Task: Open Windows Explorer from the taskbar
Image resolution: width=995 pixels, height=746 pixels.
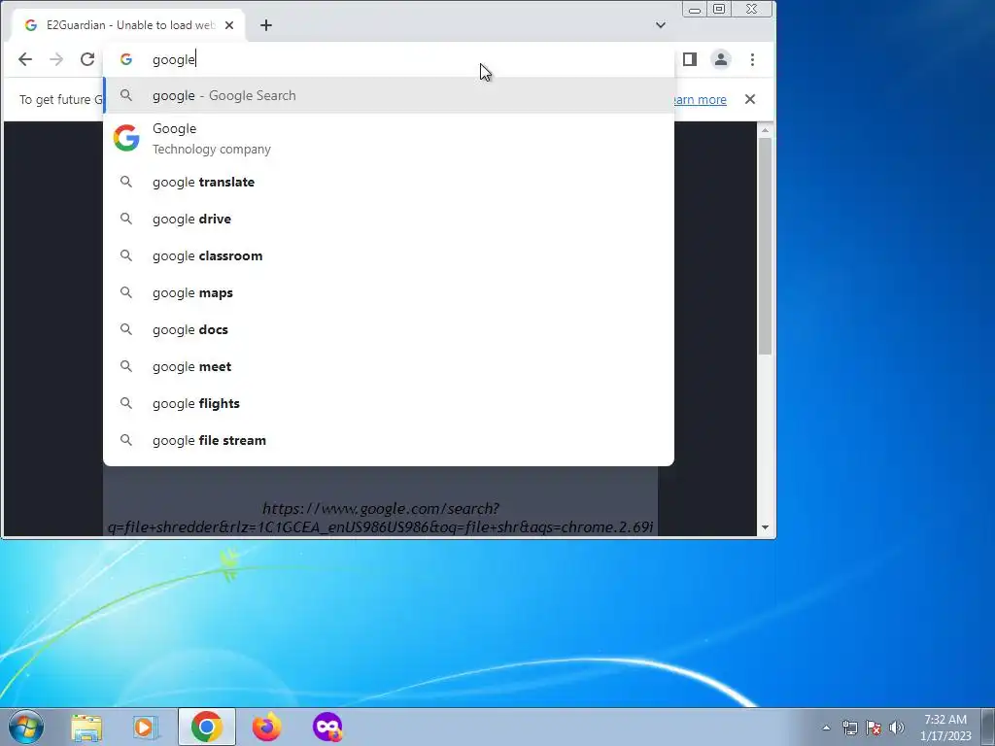Action: 86,727
